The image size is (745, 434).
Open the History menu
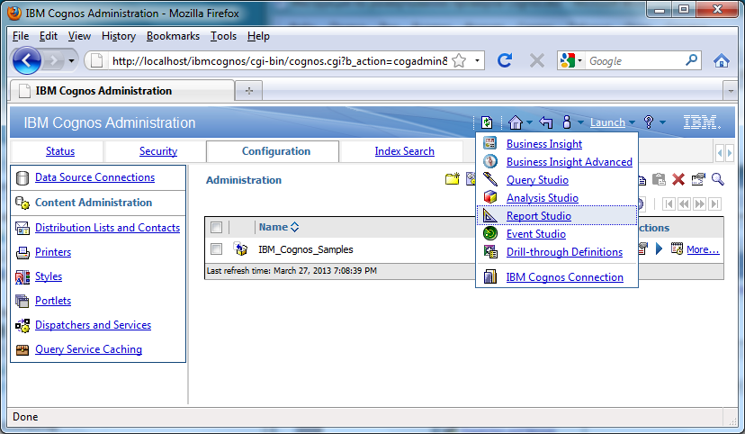pyautogui.click(x=118, y=36)
